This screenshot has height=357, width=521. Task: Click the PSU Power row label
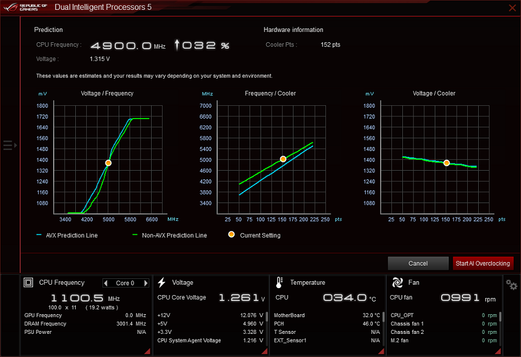pos(38,332)
